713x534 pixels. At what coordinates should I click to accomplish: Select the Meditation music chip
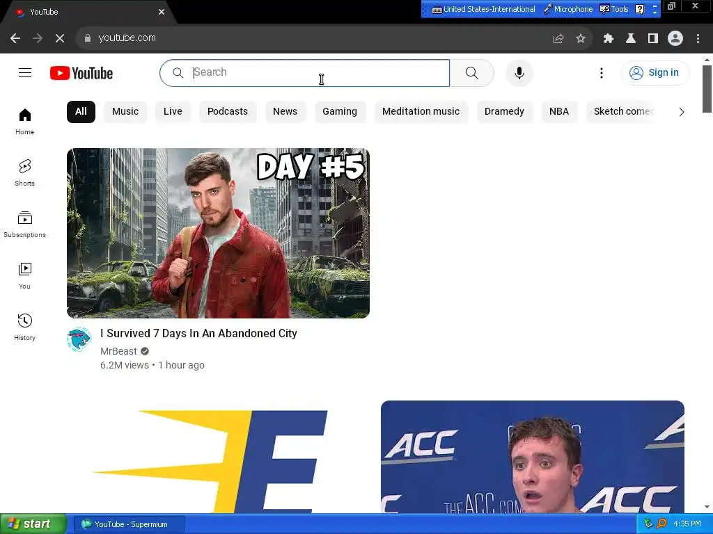click(421, 112)
